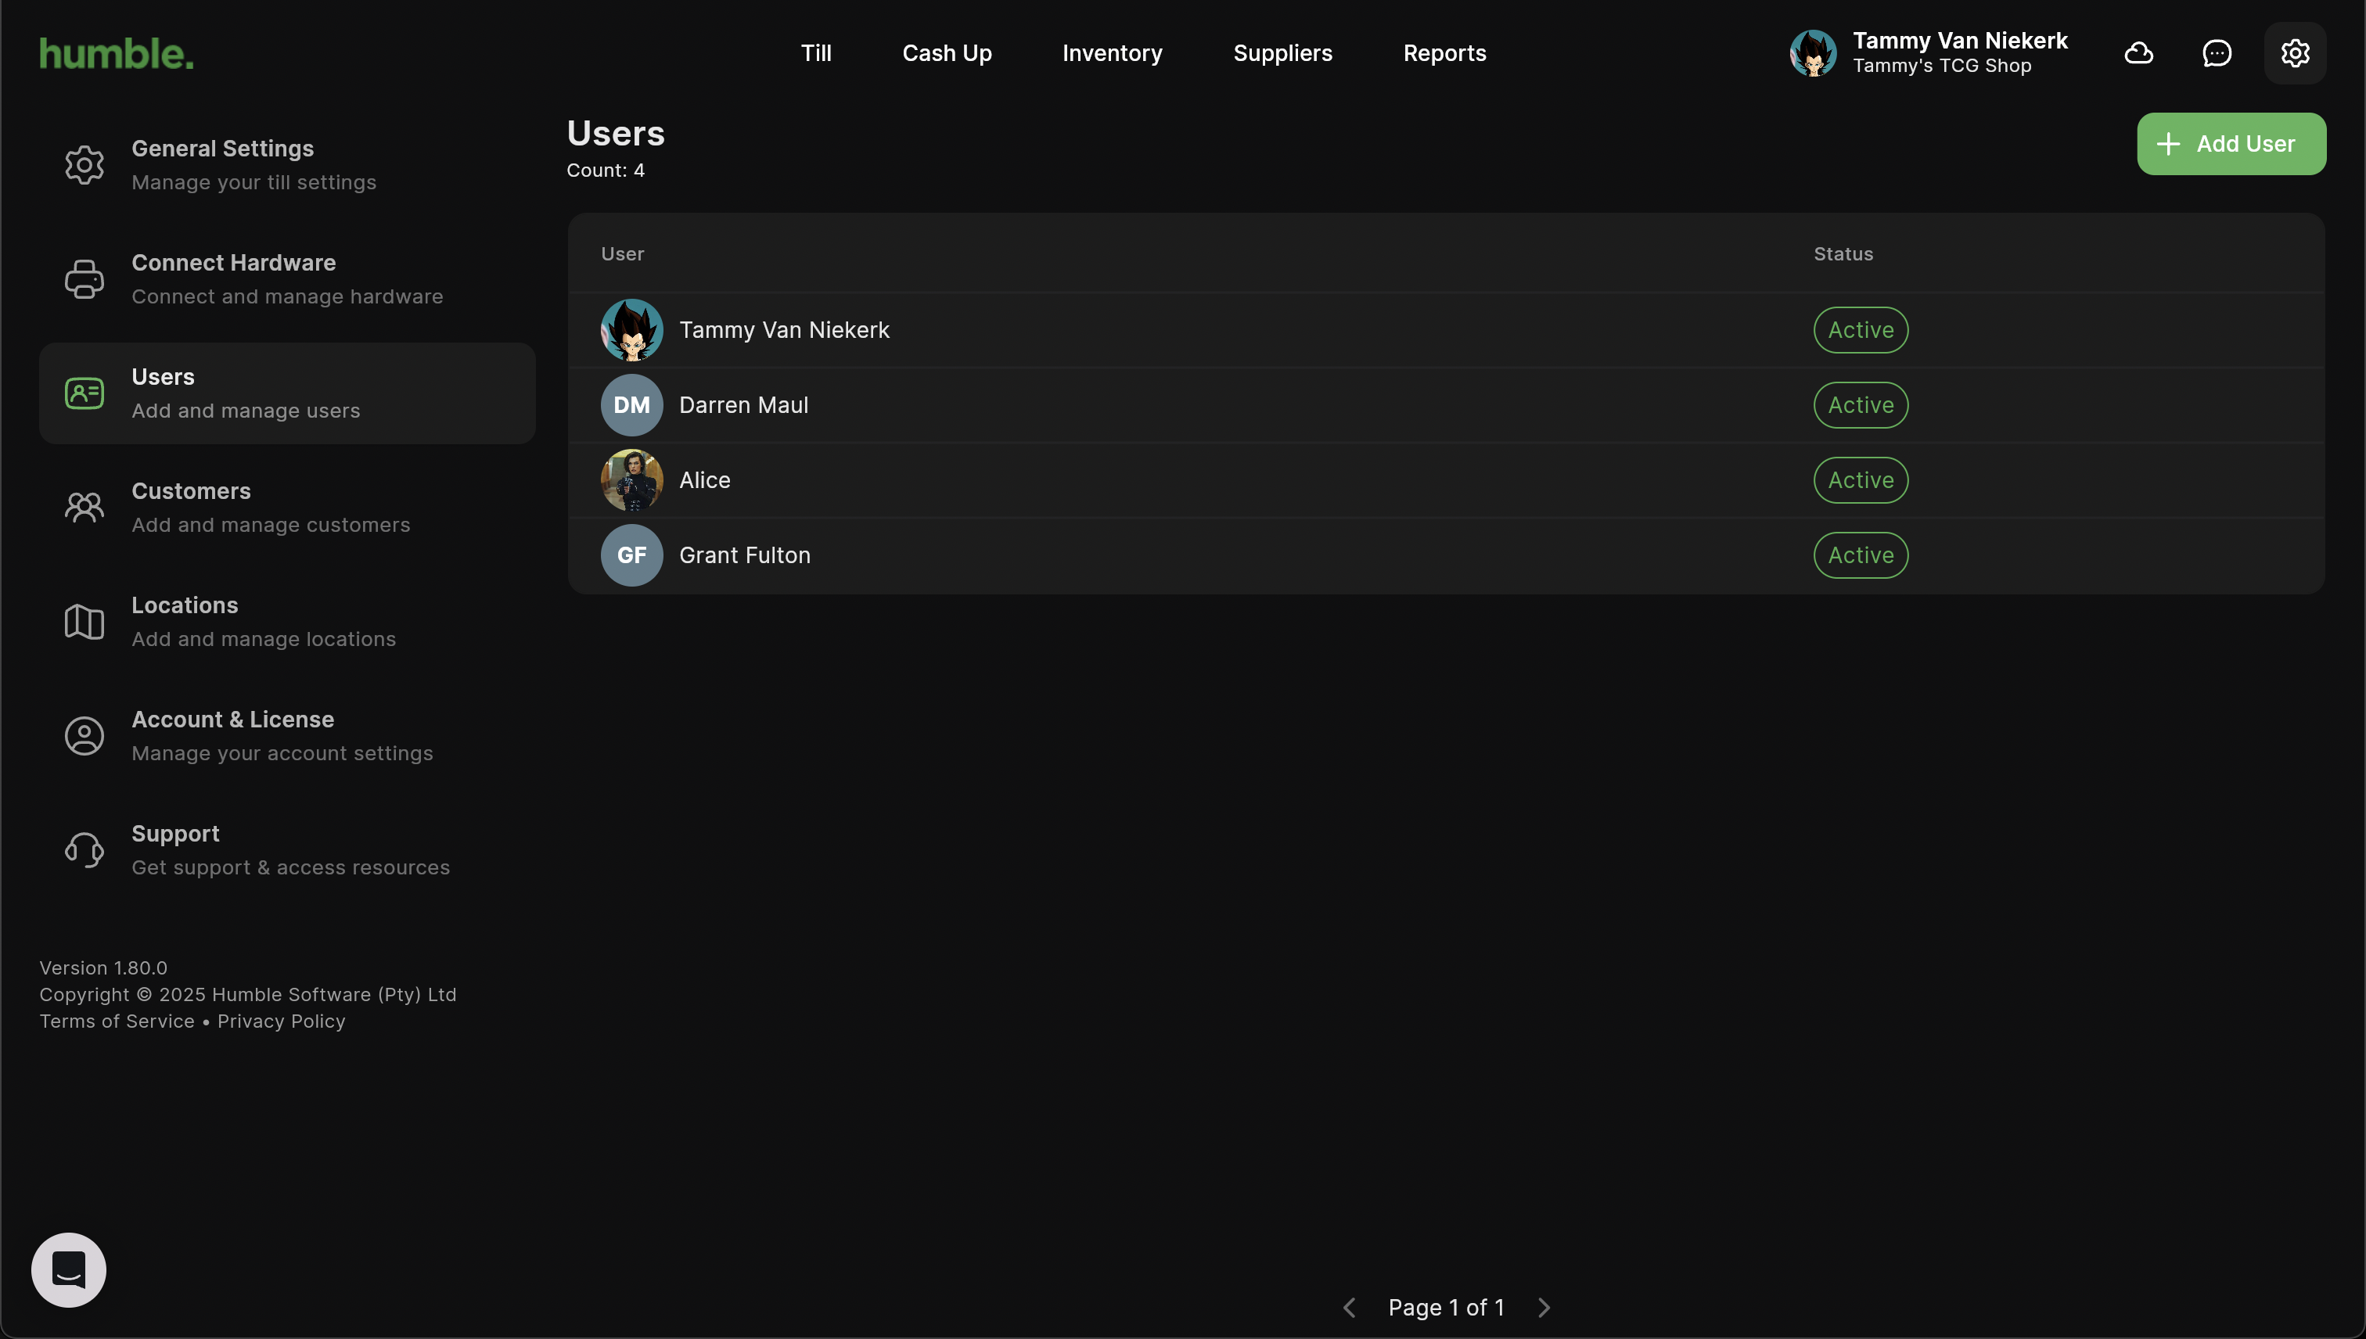Viewport: 2366px width, 1339px height.
Task: Click the settings gear in header
Action: pyautogui.click(x=2295, y=53)
